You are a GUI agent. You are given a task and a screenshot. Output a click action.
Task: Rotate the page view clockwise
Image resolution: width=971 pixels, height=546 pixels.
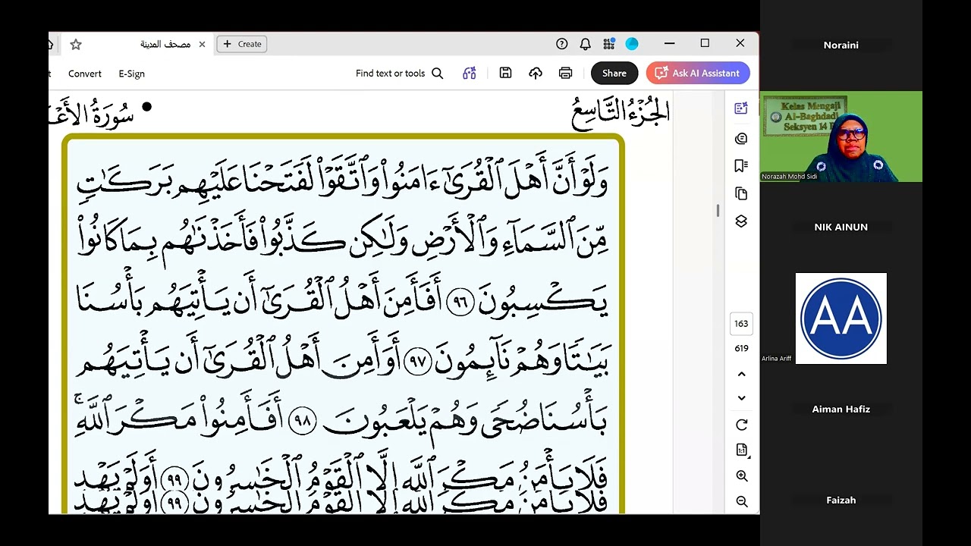[742, 425]
